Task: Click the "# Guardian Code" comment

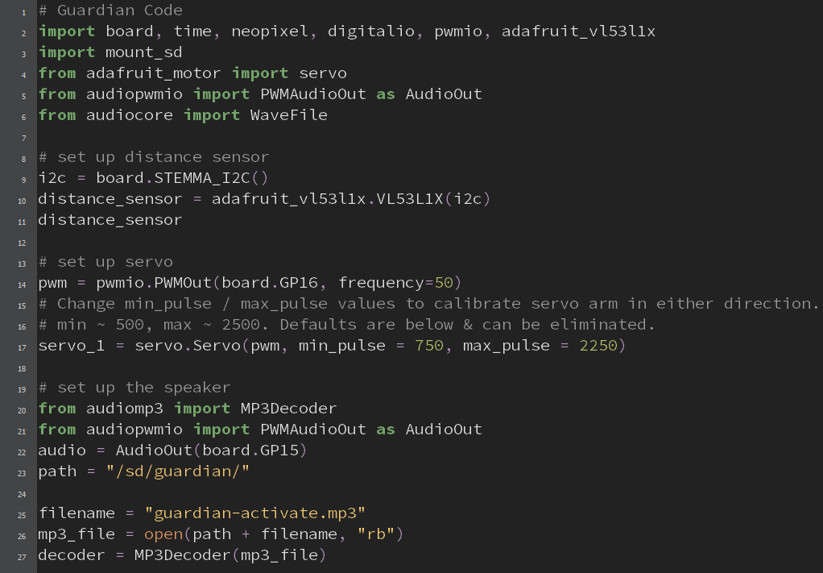Action: [x=110, y=10]
